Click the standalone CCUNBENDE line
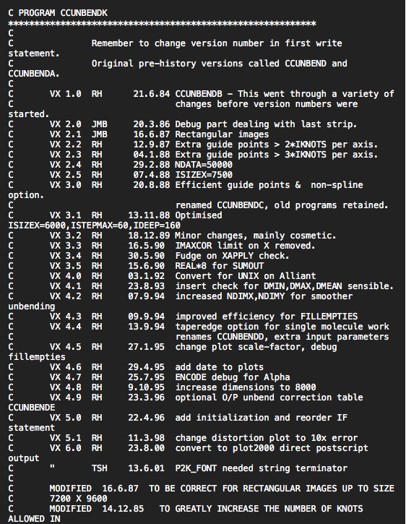The image size is (406, 524). click(31, 408)
